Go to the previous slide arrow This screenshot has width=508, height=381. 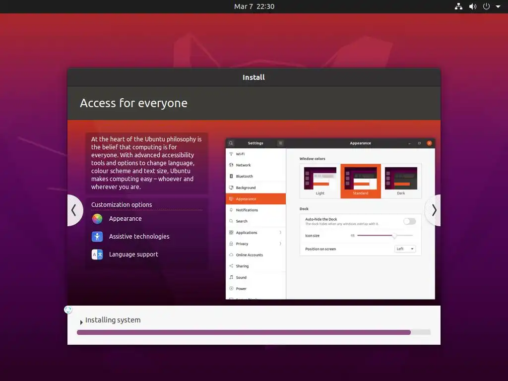pos(75,210)
